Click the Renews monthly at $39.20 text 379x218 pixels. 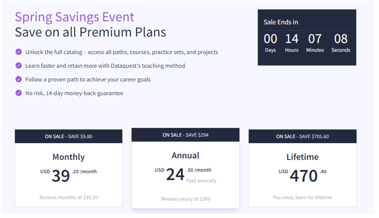click(x=68, y=197)
